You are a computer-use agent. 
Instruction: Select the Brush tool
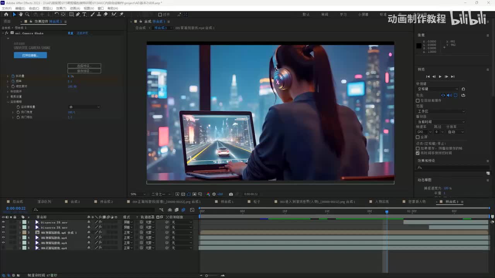tap(92, 14)
